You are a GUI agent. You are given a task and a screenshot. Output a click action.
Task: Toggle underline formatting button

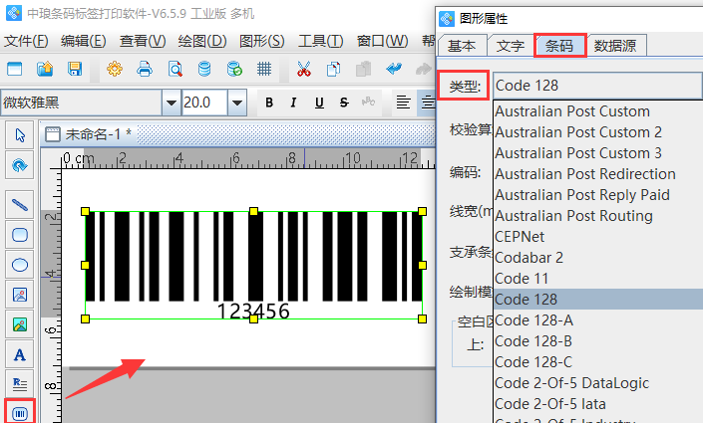319,103
